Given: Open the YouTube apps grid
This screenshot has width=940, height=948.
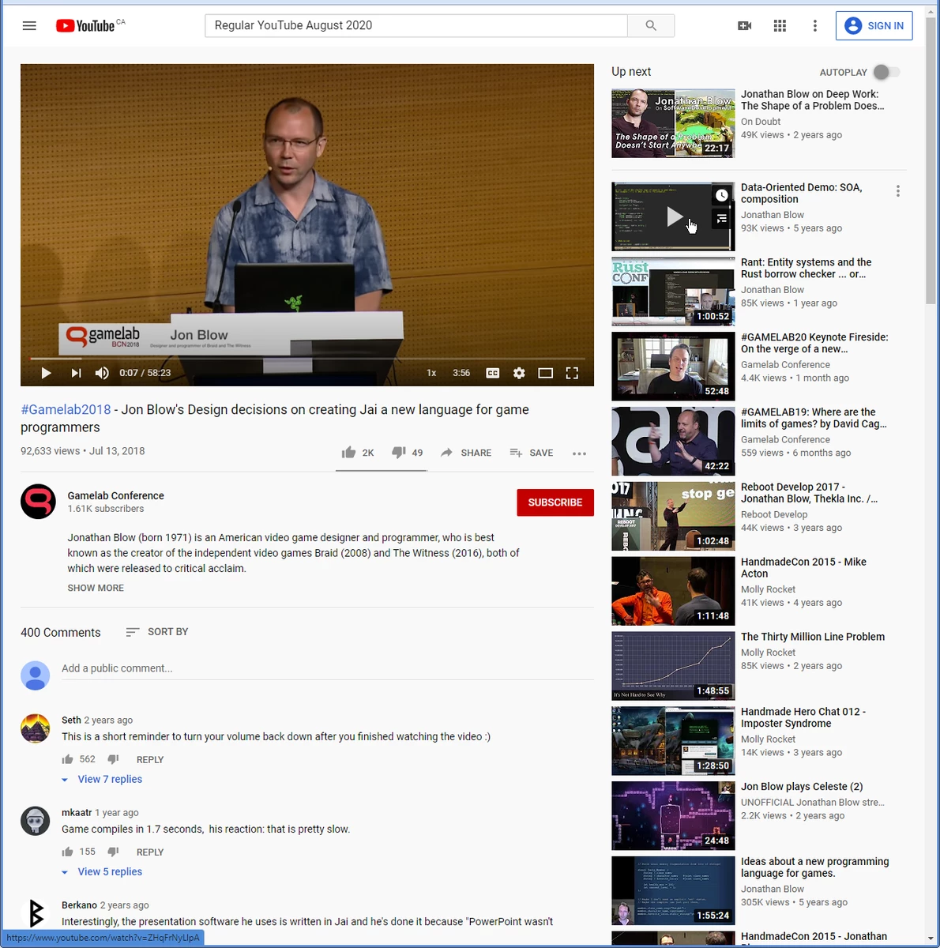Looking at the screenshot, I should coord(780,25).
